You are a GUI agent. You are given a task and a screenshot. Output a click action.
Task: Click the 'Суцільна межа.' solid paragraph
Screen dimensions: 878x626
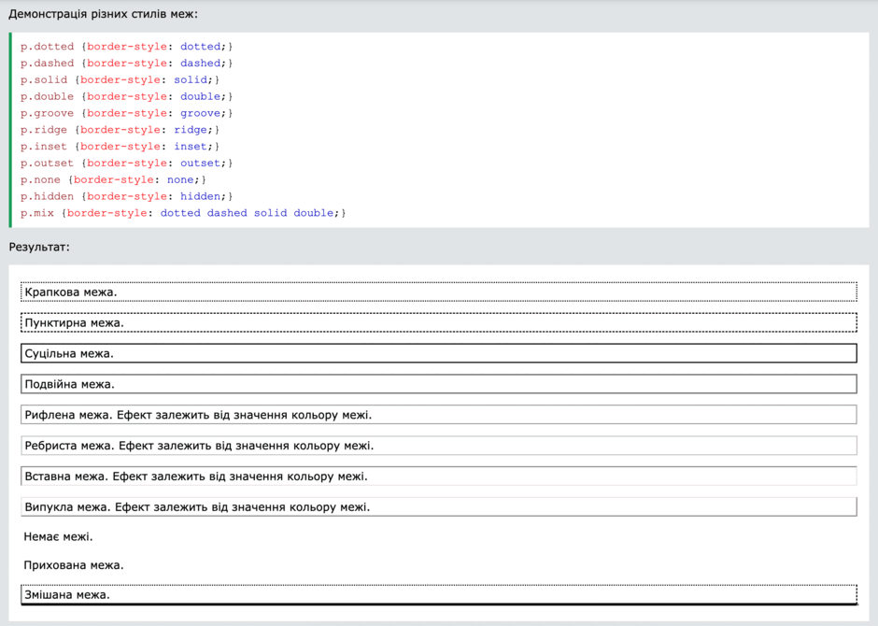click(x=438, y=353)
